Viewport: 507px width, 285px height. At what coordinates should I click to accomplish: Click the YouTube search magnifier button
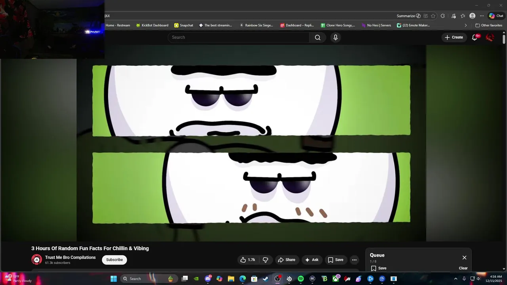[318, 37]
